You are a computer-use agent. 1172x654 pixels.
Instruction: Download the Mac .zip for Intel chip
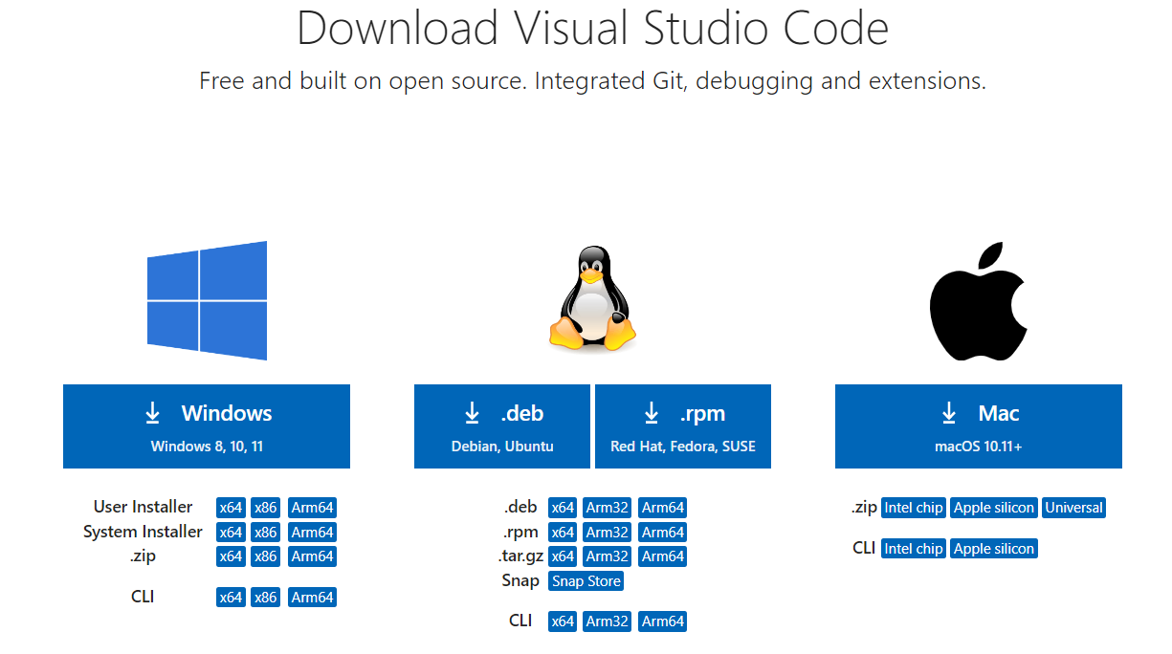coord(914,508)
